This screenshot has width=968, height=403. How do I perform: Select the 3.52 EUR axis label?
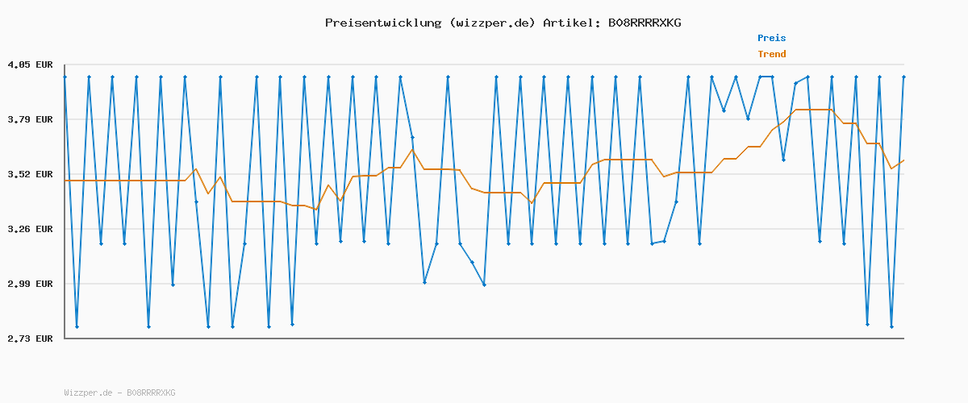[30, 174]
